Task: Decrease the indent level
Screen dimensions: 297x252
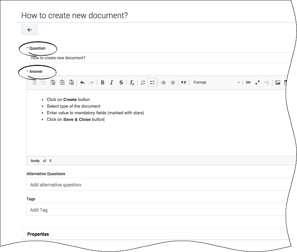Action: point(163,82)
